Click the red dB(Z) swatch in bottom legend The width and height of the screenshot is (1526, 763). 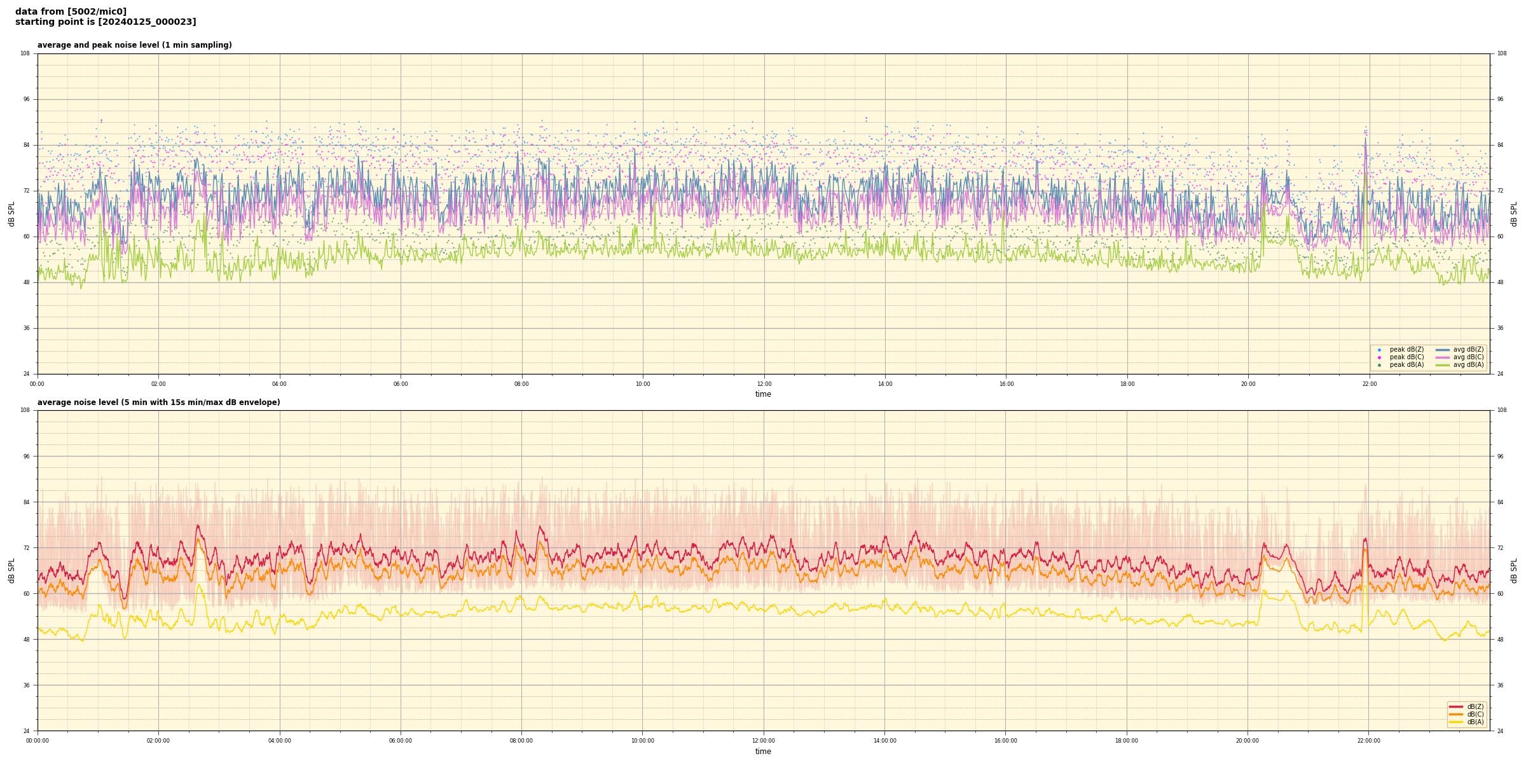click(1455, 706)
